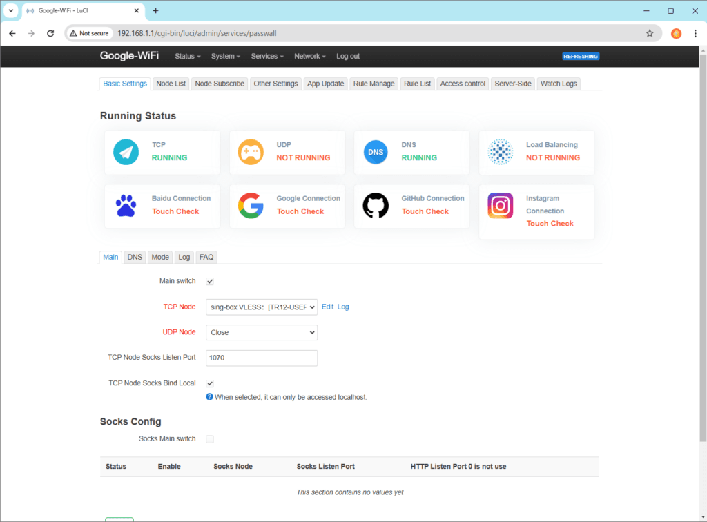Run Instagram Connection Touch Check
This screenshot has height=522, width=707.
(x=550, y=224)
